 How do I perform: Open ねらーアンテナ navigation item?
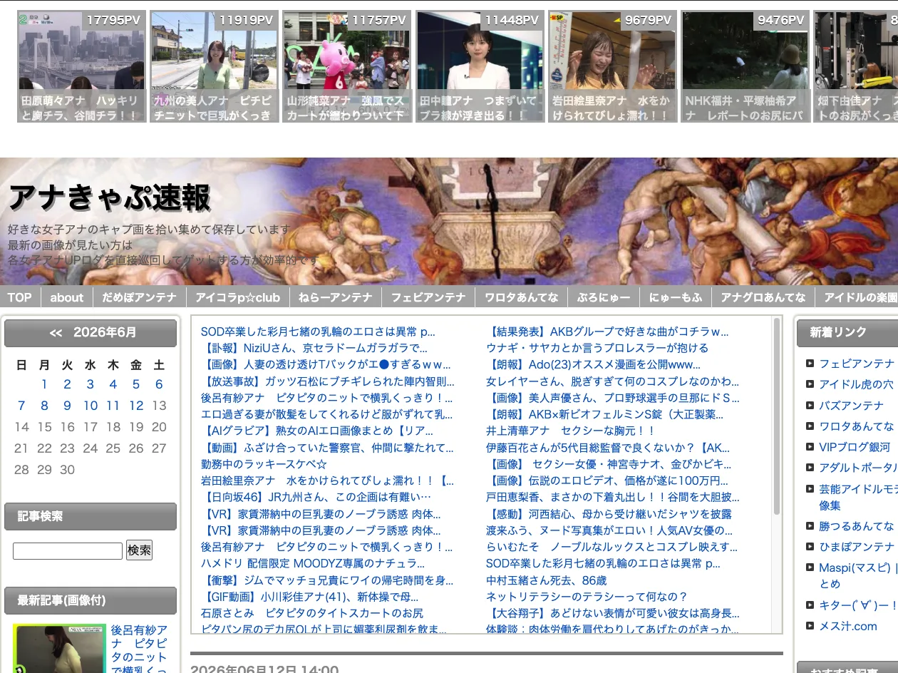[336, 297]
